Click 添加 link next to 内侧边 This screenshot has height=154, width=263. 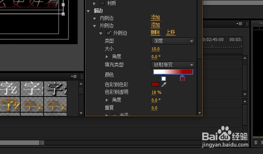155,18
